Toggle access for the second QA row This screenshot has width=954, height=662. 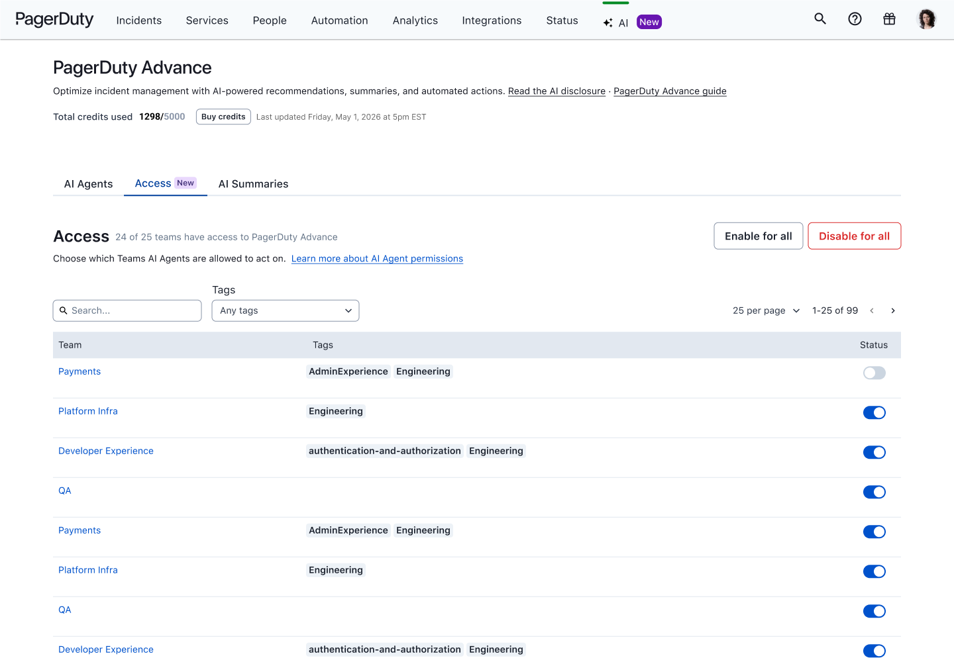coord(874,611)
